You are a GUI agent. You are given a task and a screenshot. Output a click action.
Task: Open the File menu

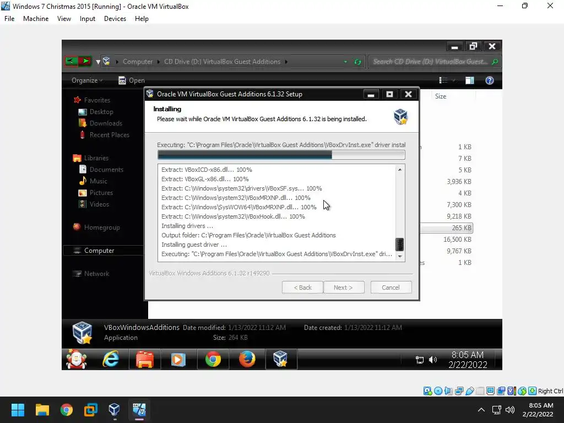pyautogui.click(x=9, y=19)
